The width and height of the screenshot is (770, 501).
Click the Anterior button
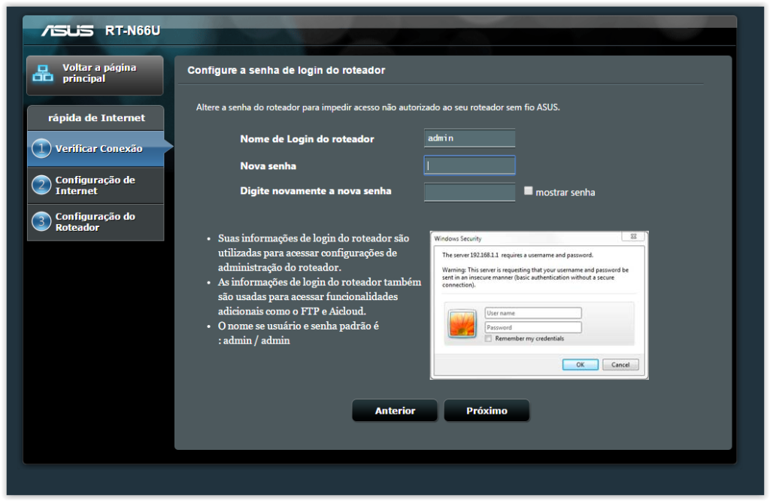395,411
